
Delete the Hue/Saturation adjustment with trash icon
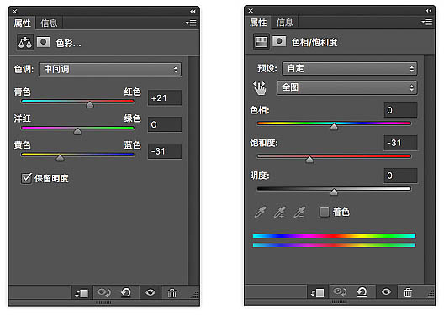tap(408, 292)
